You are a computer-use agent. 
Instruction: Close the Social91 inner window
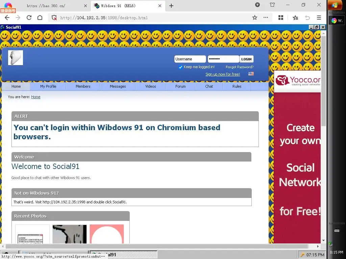pyautogui.click(x=323, y=27)
